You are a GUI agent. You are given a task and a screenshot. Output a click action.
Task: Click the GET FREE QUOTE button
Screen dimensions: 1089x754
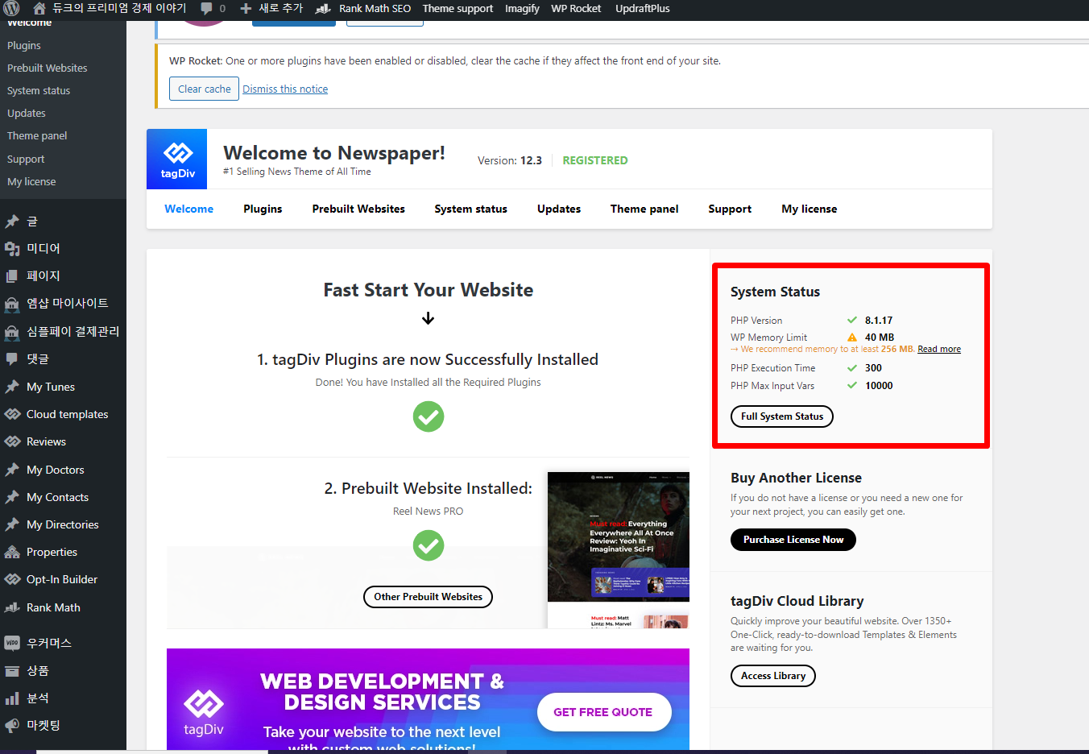point(603,712)
